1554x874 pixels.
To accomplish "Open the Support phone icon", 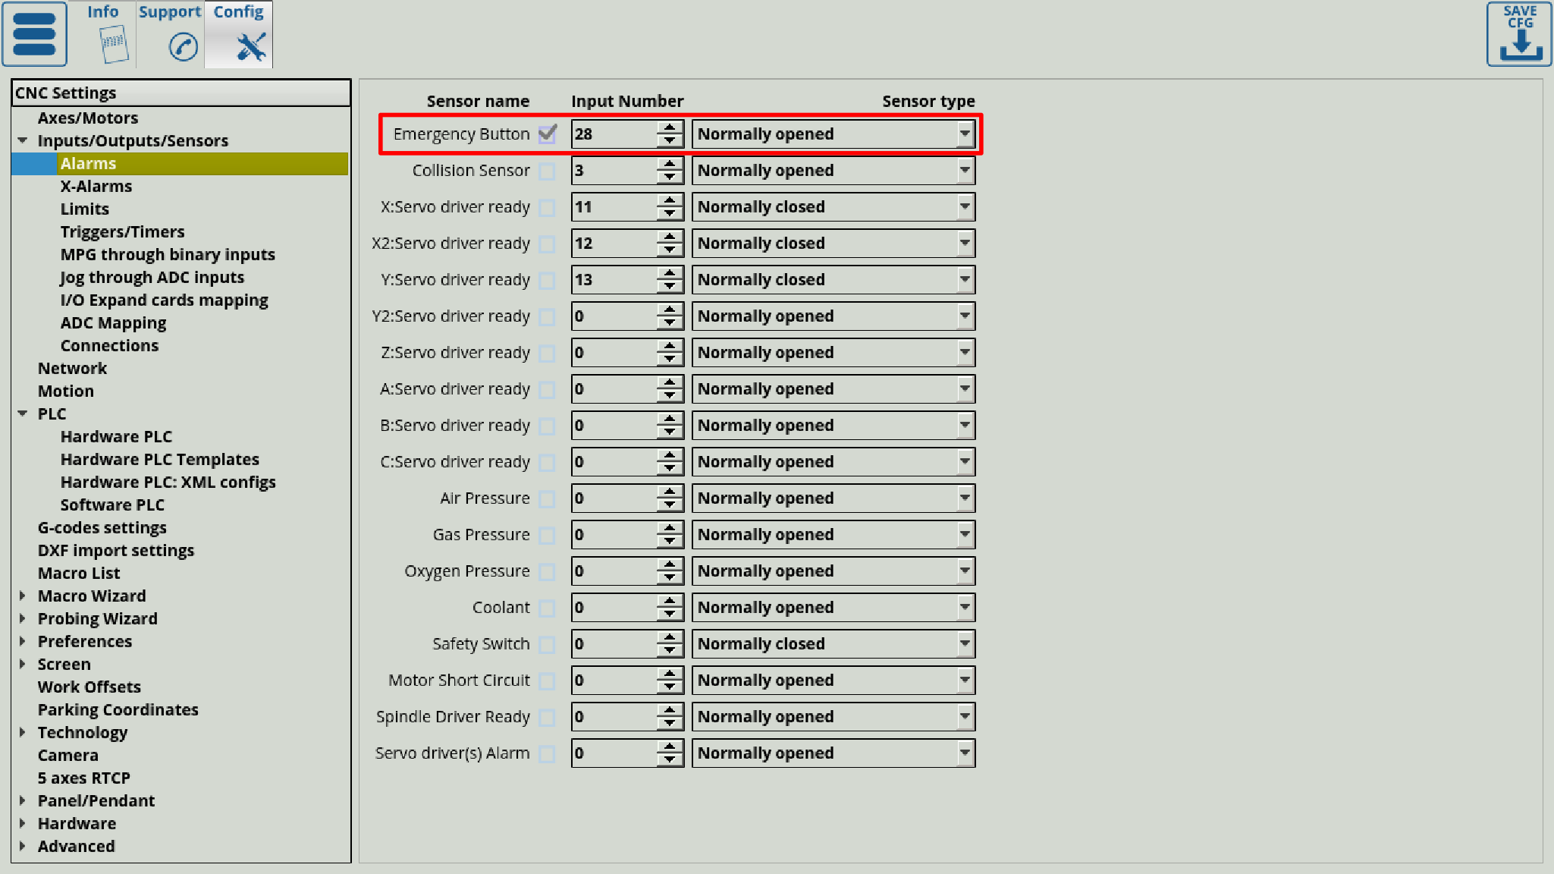I will point(182,47).
